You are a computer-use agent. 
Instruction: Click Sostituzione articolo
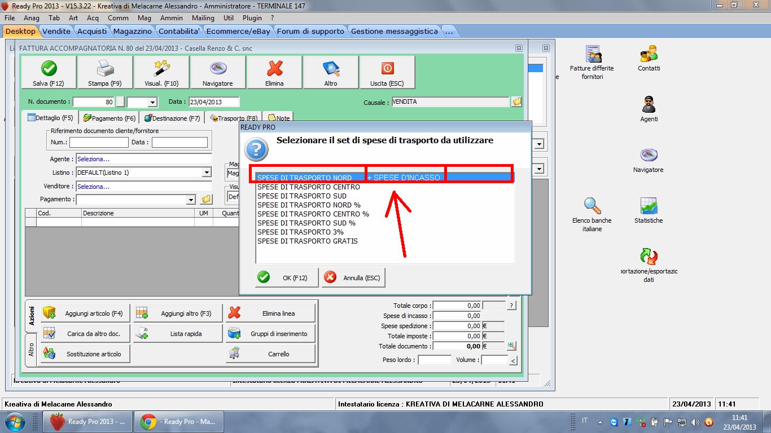click(85, 354)
